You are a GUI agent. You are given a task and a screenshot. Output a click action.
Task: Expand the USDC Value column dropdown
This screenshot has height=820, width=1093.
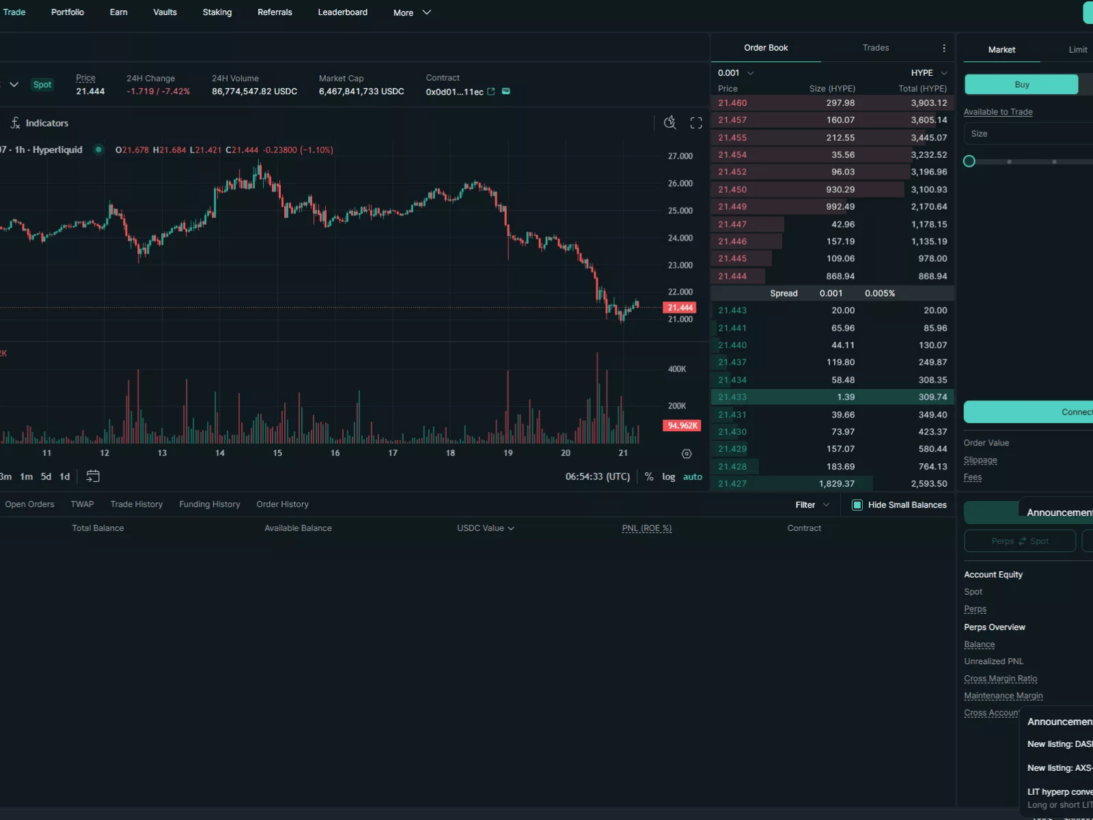485,528
